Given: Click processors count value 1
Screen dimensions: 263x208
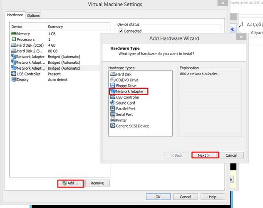Looking at the screenshot, I should coord(49,40).
